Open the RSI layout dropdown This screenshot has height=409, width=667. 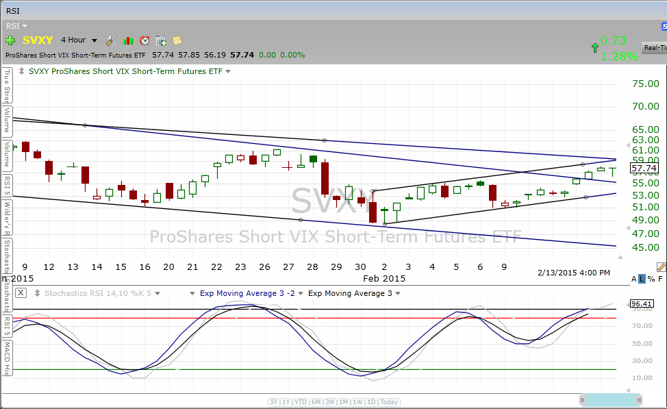tap(16, 26)
